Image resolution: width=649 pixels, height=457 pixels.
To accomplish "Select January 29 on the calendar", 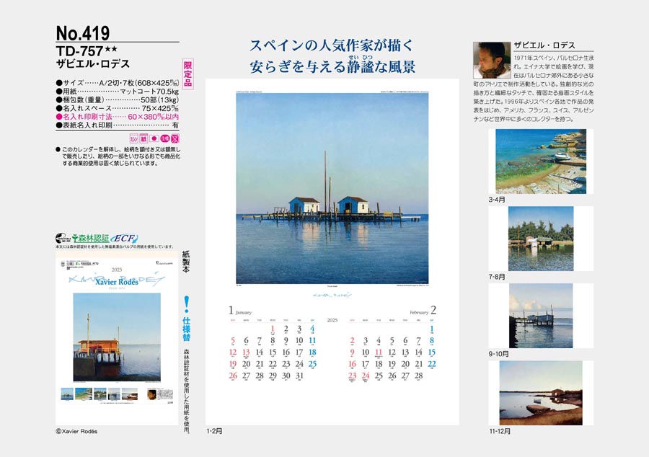I will click(273, 376).
